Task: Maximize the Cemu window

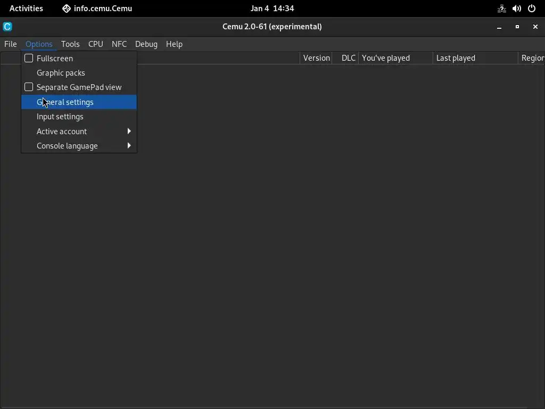Action: [x=517, y=27]
